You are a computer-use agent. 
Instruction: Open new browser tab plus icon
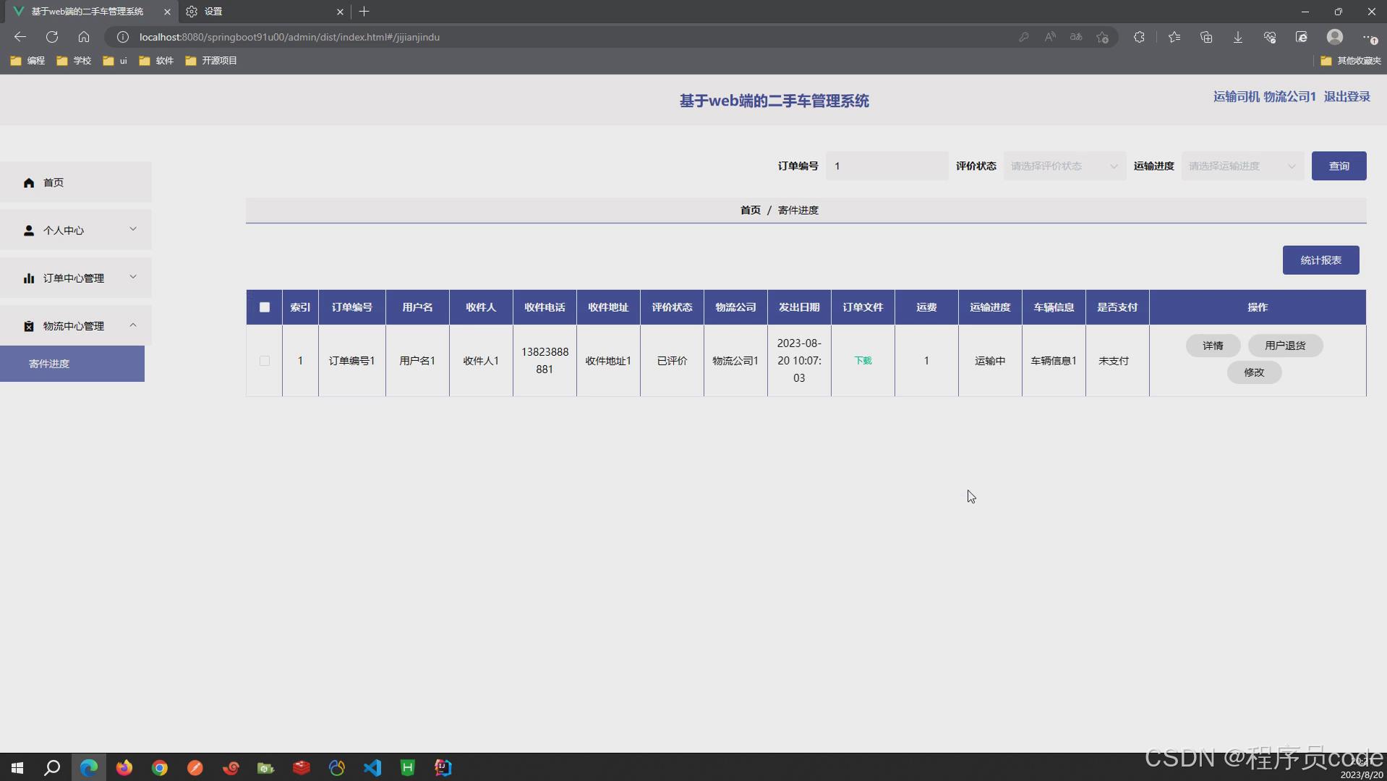coord(364,12)
